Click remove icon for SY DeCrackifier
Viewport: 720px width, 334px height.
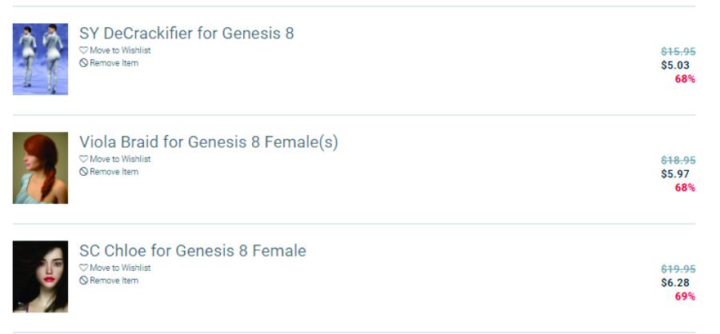click(x=83, y=63)
